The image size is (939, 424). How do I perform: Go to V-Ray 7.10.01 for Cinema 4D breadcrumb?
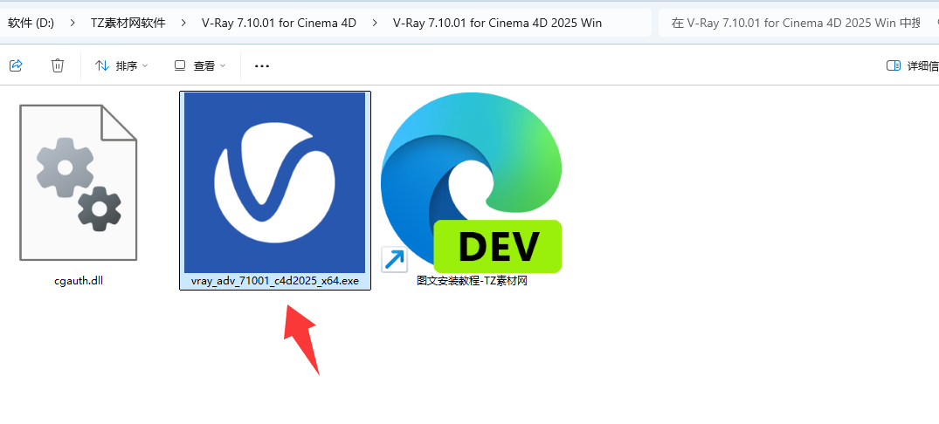pos(279,23)
